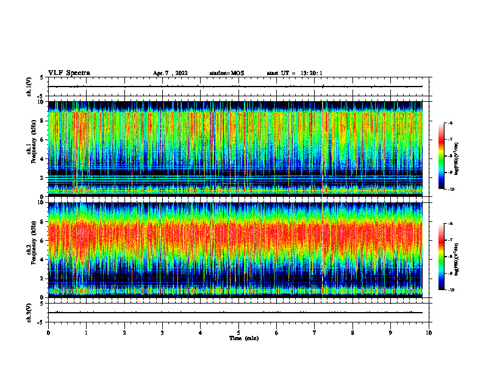Click time axis tick label 9
This screenshot has width=483, height=373.
tap(390, 333)
